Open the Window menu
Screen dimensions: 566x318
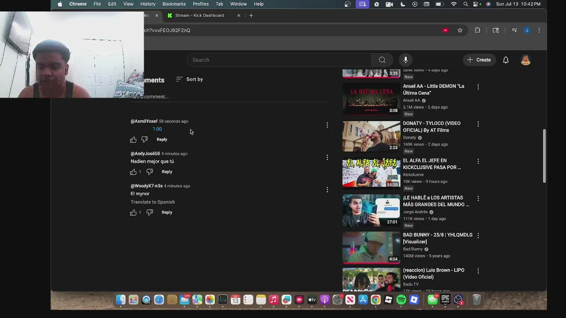click(238, 4)
